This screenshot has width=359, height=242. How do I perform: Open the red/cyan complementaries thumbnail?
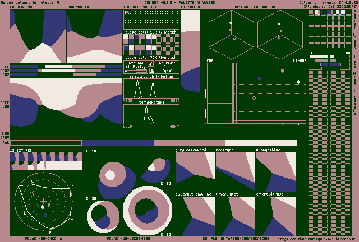tap(236, 172)
